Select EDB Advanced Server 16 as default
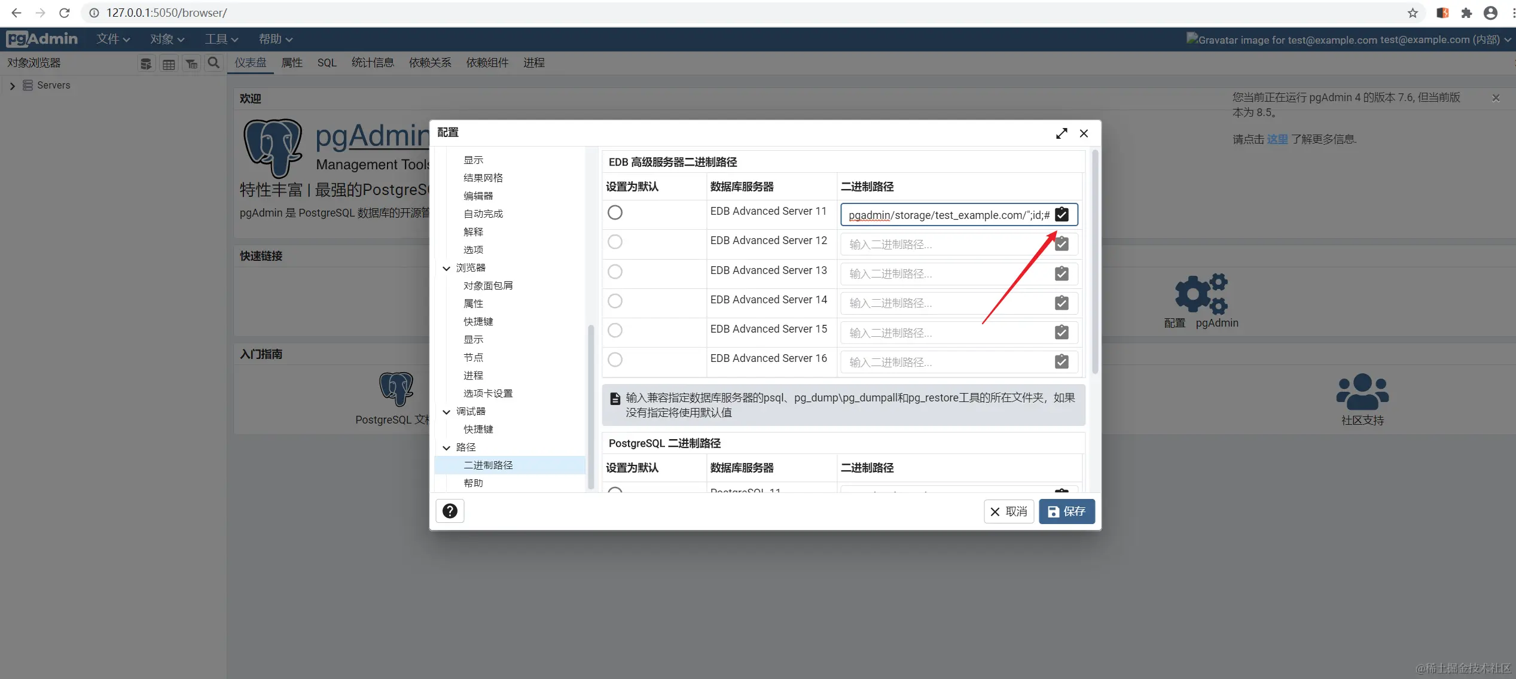Image resolution: width=1516 pixels, height=679 pixels. (615, 360)
